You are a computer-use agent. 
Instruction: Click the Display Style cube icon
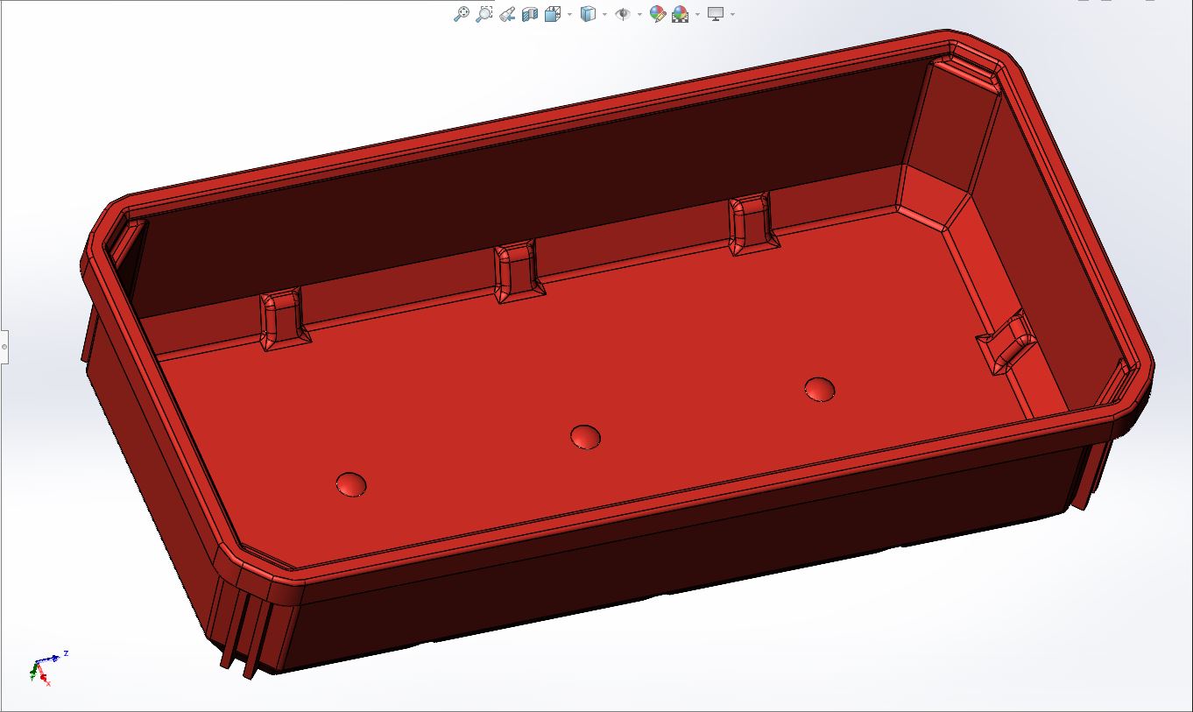click(588, 14)
